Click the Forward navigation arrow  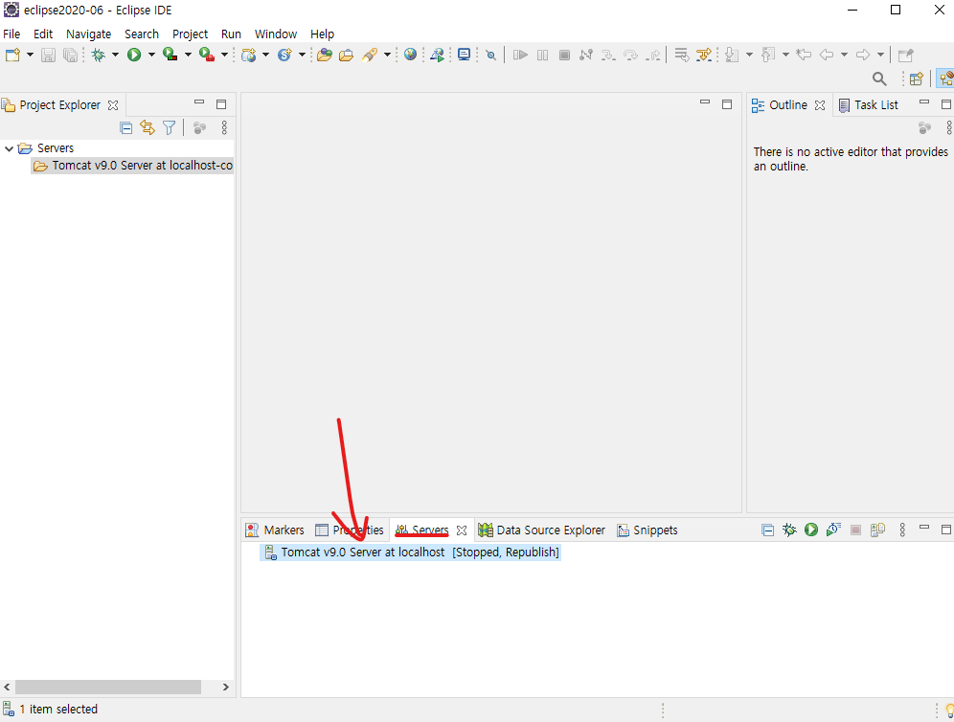click(863, 55)
